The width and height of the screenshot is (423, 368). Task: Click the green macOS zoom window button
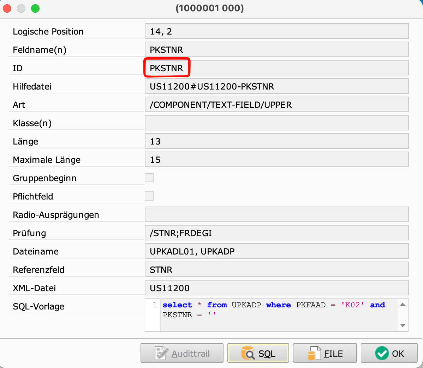click(35, 8)
